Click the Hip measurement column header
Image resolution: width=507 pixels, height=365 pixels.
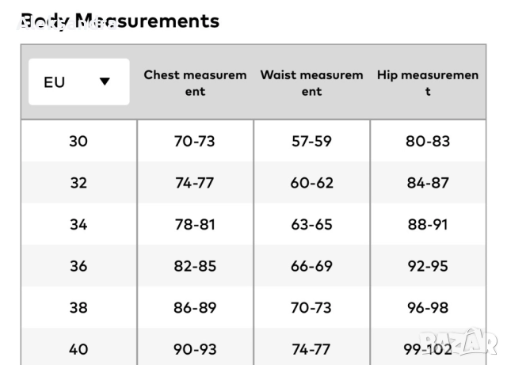point(428,83)
